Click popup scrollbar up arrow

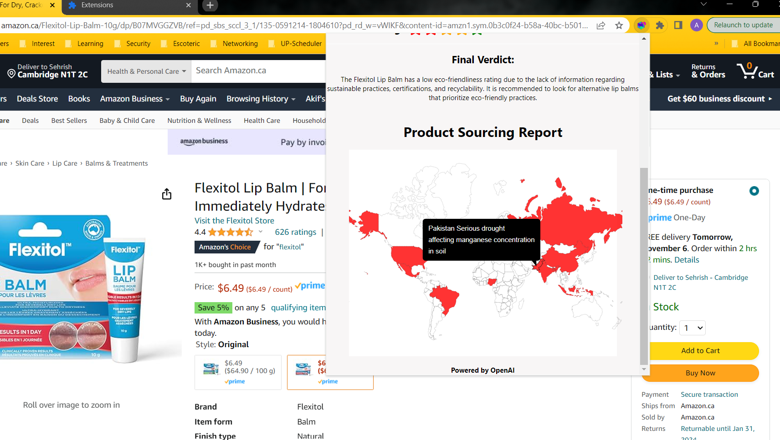tap(644, 39)
